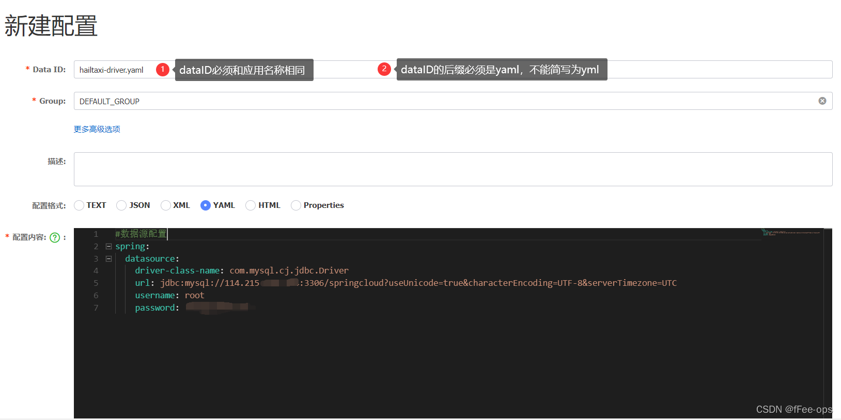The height and width of the screenshot is (420, 841).
Task: Click the editor vertical scrollbar
Action: (x=828, y=323)
